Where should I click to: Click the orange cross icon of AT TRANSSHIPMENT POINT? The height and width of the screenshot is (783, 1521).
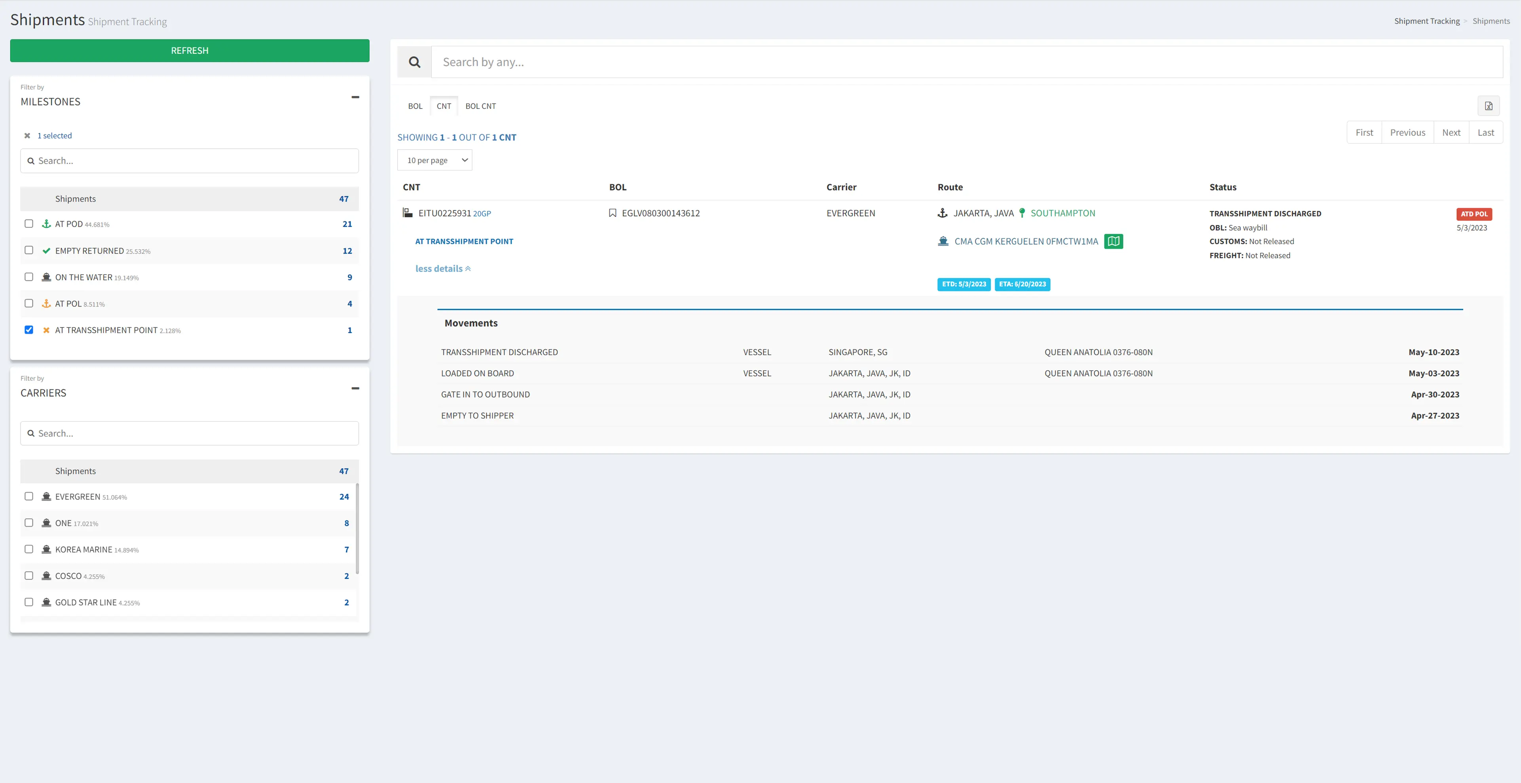coord(47,331)
